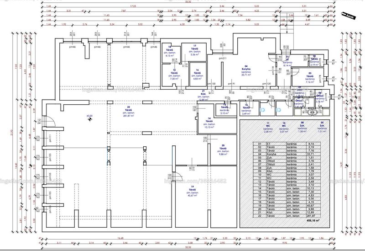
Task: Select the 08 Zuh. 1,58 m² label above table
Action: click(x=302, y=127)
